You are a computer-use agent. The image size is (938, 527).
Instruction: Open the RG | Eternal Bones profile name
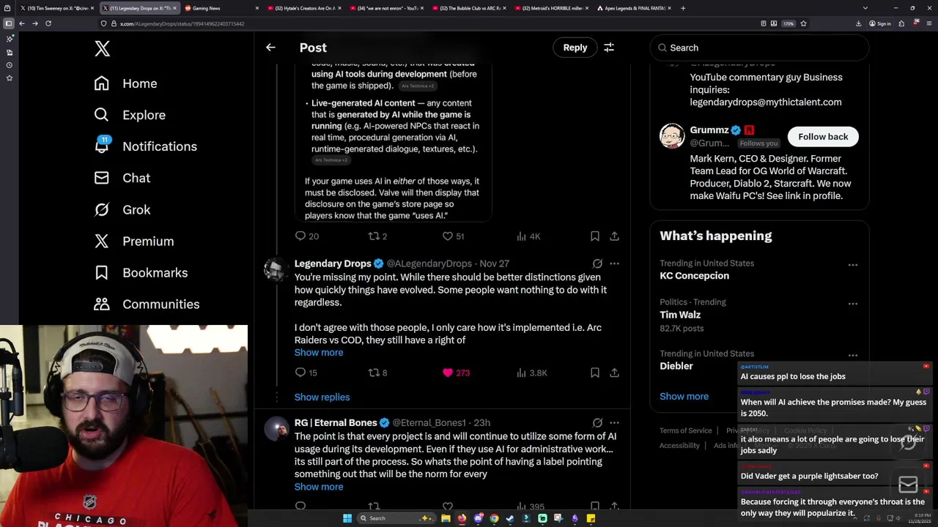coord(335,422)
